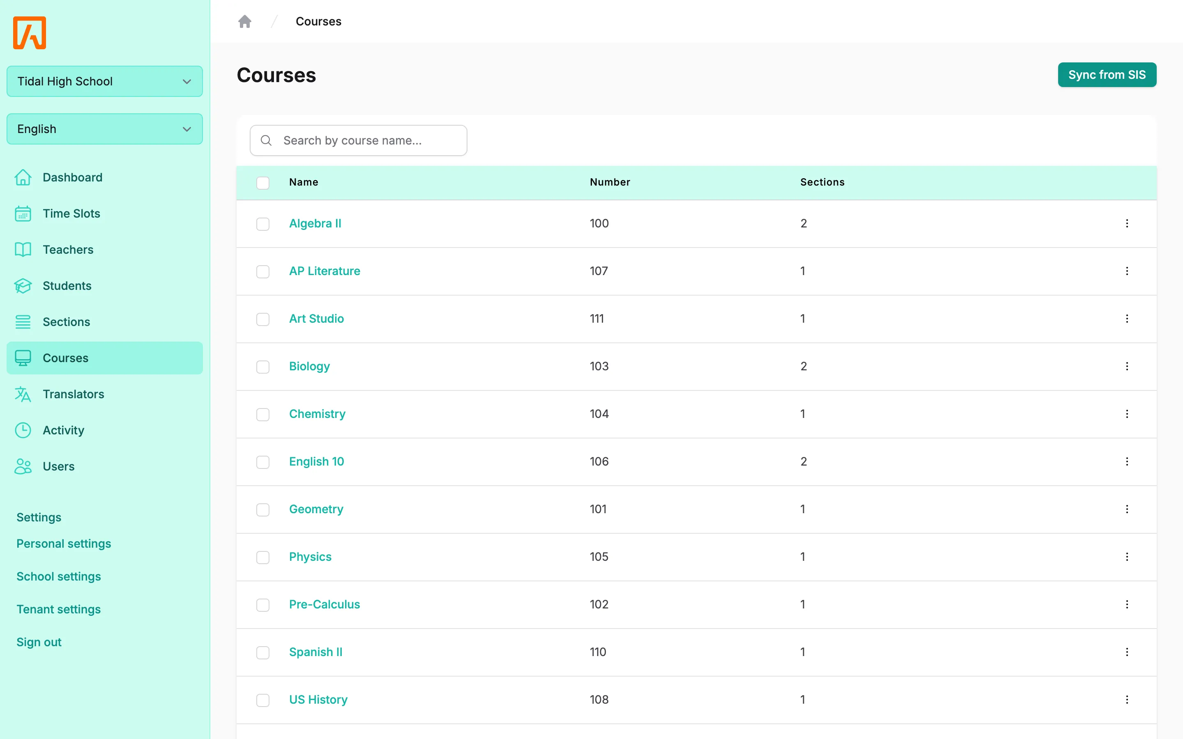1183x739 pixels.
Task: Open School settings link
Action: pyautogui.click(x=59, y=576)
